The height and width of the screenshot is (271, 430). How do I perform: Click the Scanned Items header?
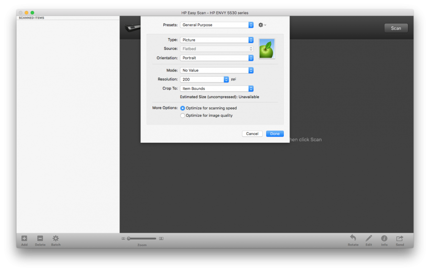tap(32, 18)
